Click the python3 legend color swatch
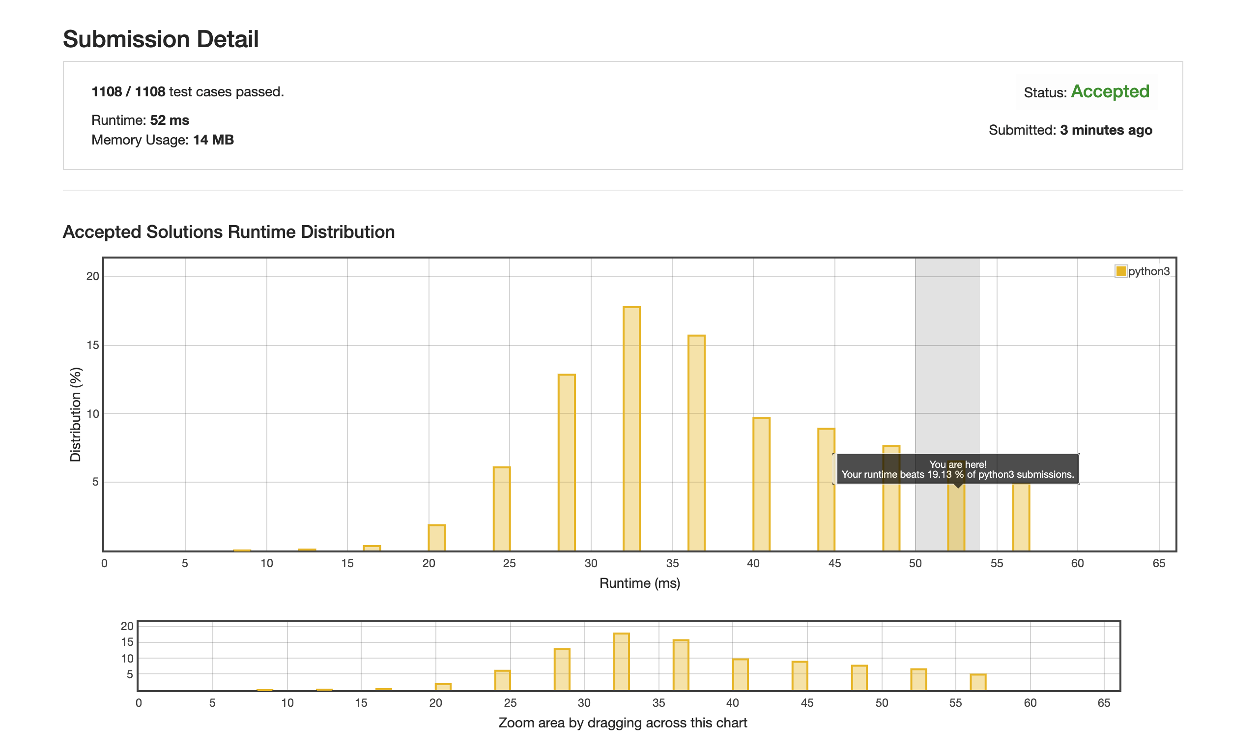Screen dimensions: 1259x751 (x=1120, y=271)
